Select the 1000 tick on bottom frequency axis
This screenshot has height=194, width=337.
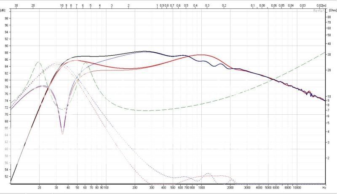[201, 187]
